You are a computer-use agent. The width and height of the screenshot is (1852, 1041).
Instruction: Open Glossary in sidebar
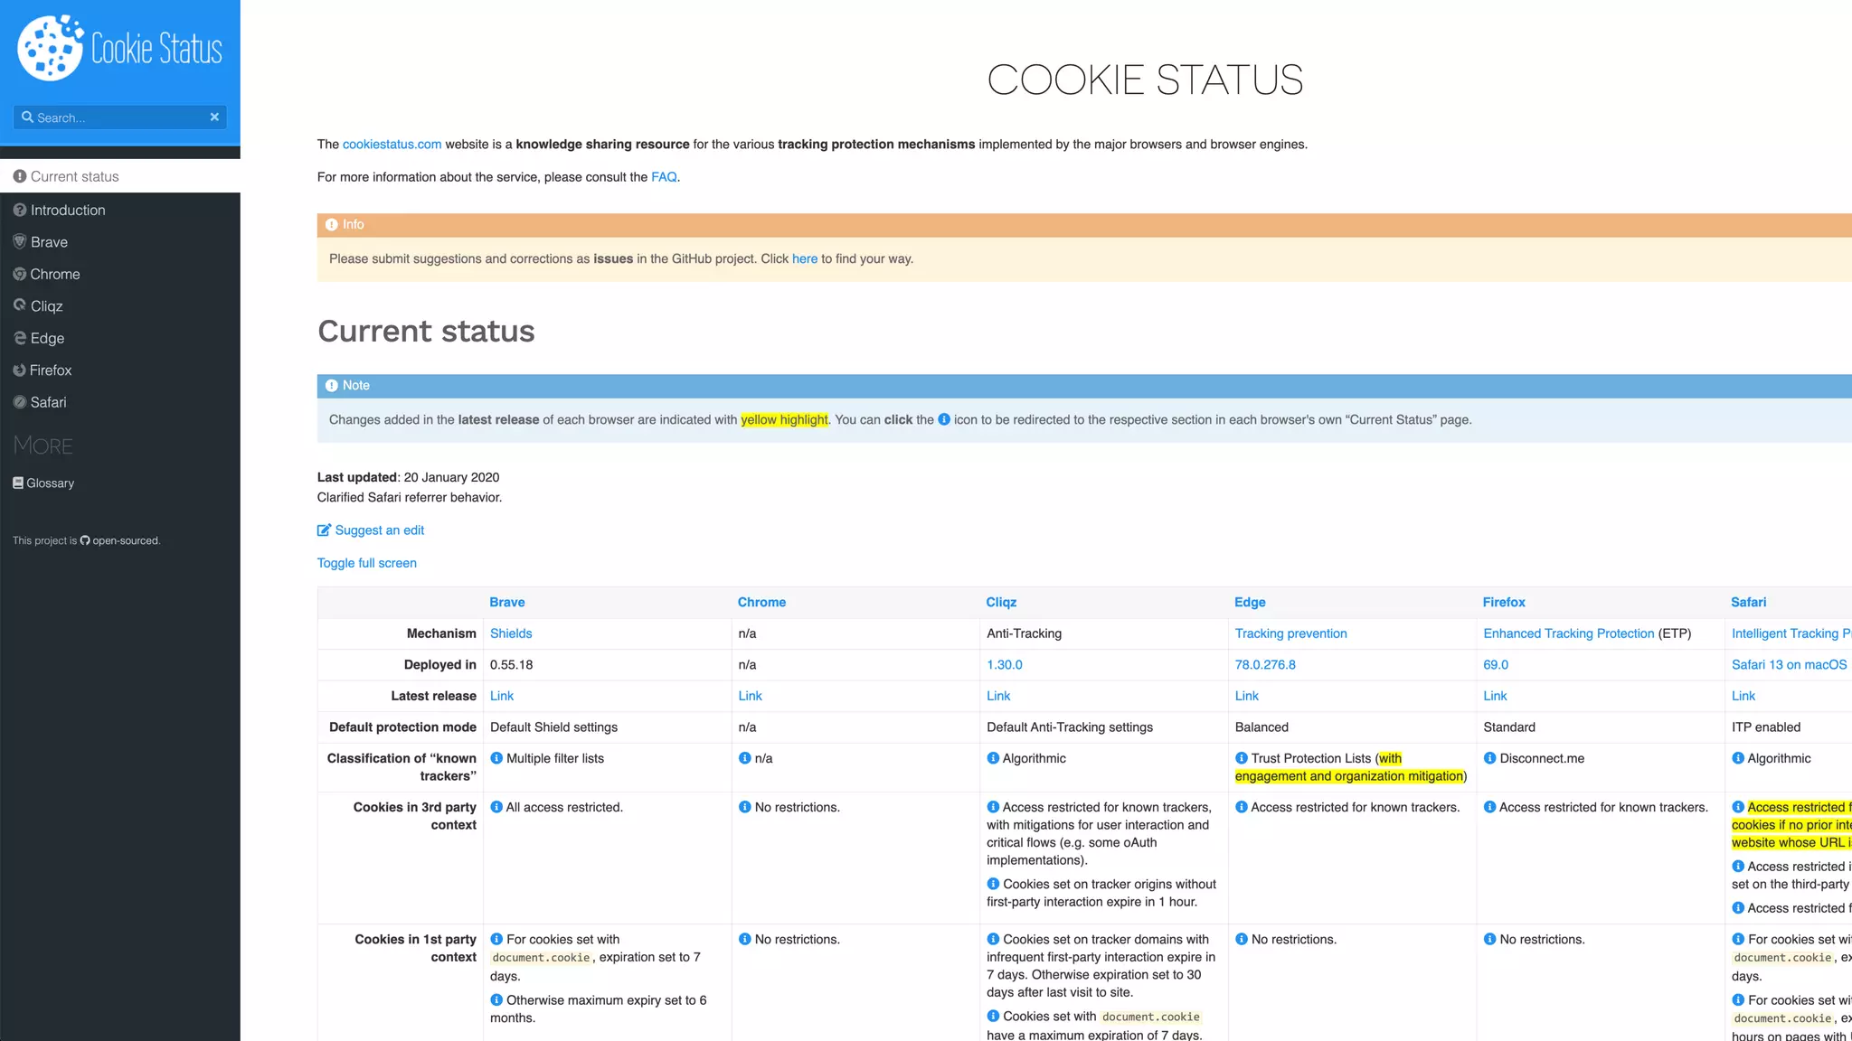[x=50, y=483]
